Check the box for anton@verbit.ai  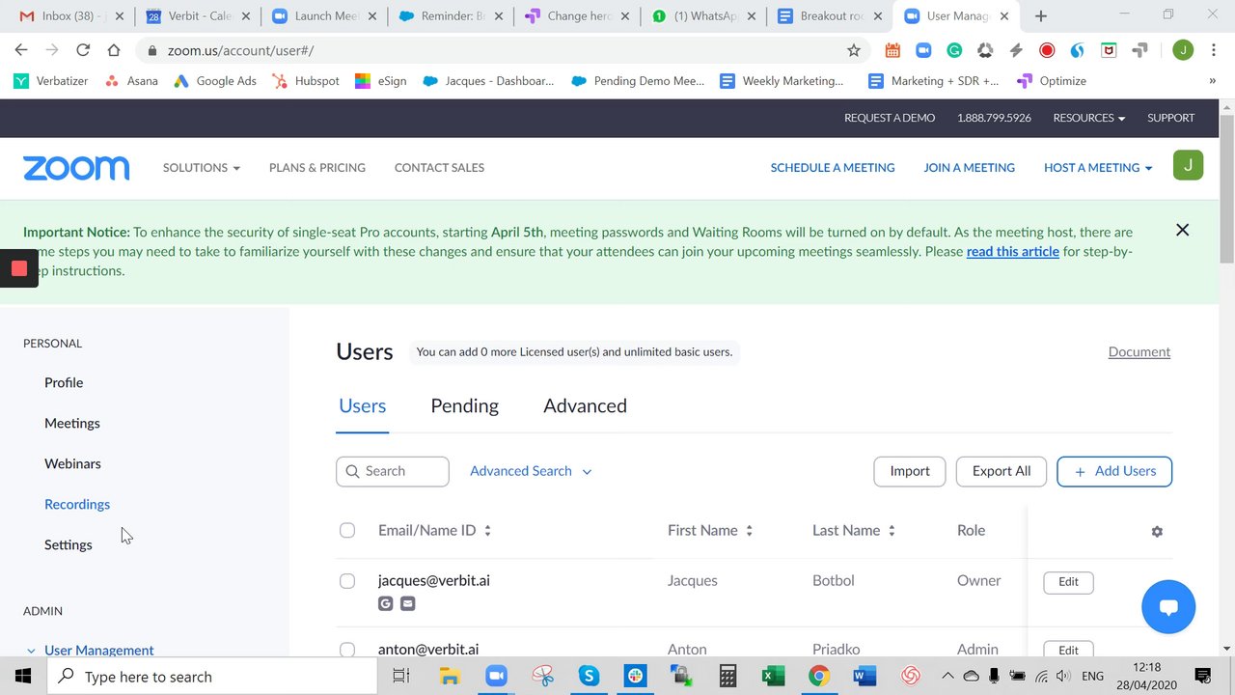347,650
